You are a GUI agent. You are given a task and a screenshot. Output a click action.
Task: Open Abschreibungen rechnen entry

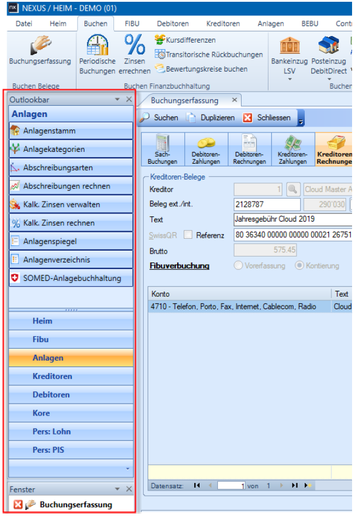[71, 186]
